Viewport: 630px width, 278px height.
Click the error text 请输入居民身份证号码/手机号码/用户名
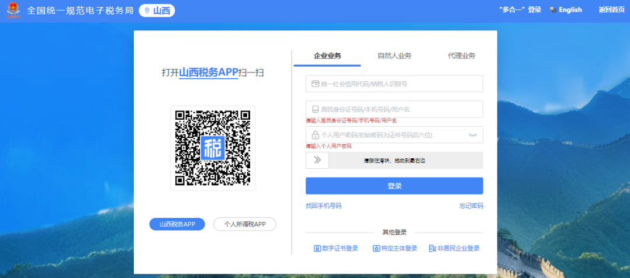coord(352,120)
